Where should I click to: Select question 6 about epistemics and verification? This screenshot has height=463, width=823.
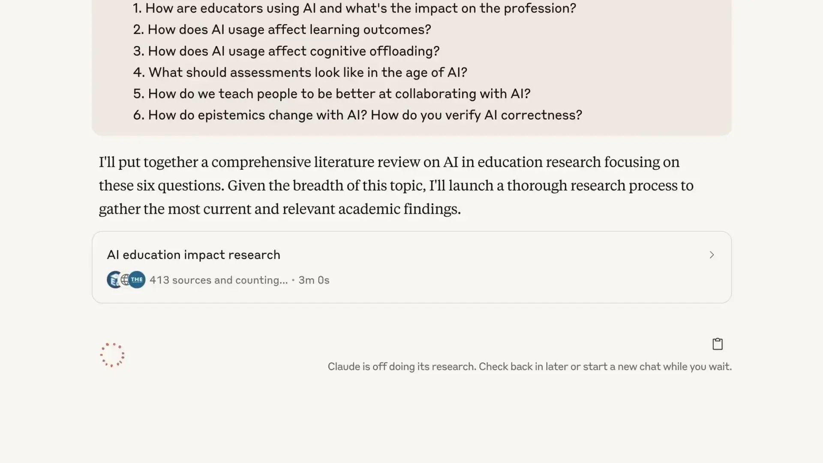[x=357, y=115]
